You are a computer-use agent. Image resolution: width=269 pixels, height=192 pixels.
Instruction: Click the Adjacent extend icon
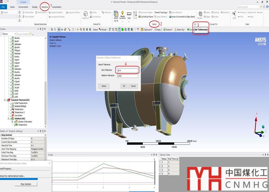[85, 15]
